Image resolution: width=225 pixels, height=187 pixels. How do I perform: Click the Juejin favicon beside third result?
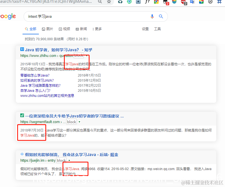(22, 154)
